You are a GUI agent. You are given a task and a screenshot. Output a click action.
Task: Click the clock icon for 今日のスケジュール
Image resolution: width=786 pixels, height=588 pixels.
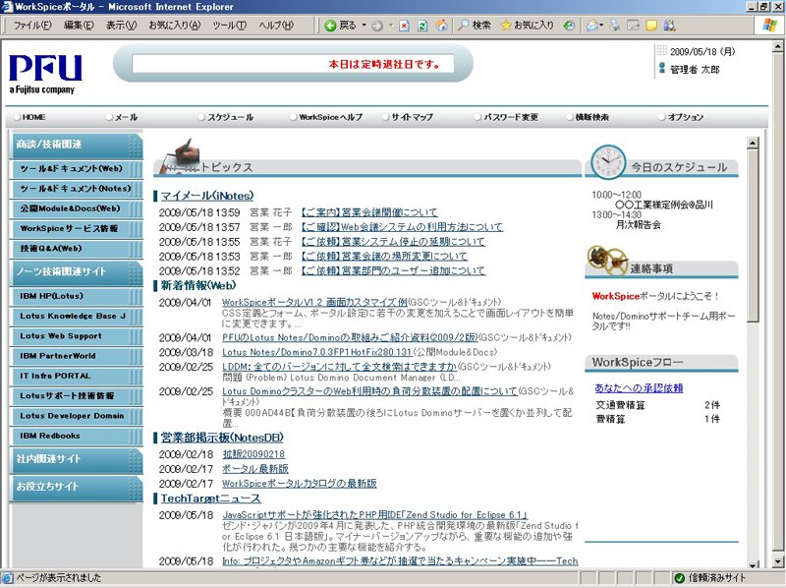[x=608, y=162]
